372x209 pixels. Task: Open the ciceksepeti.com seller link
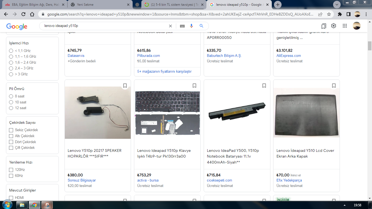[219, 180]
